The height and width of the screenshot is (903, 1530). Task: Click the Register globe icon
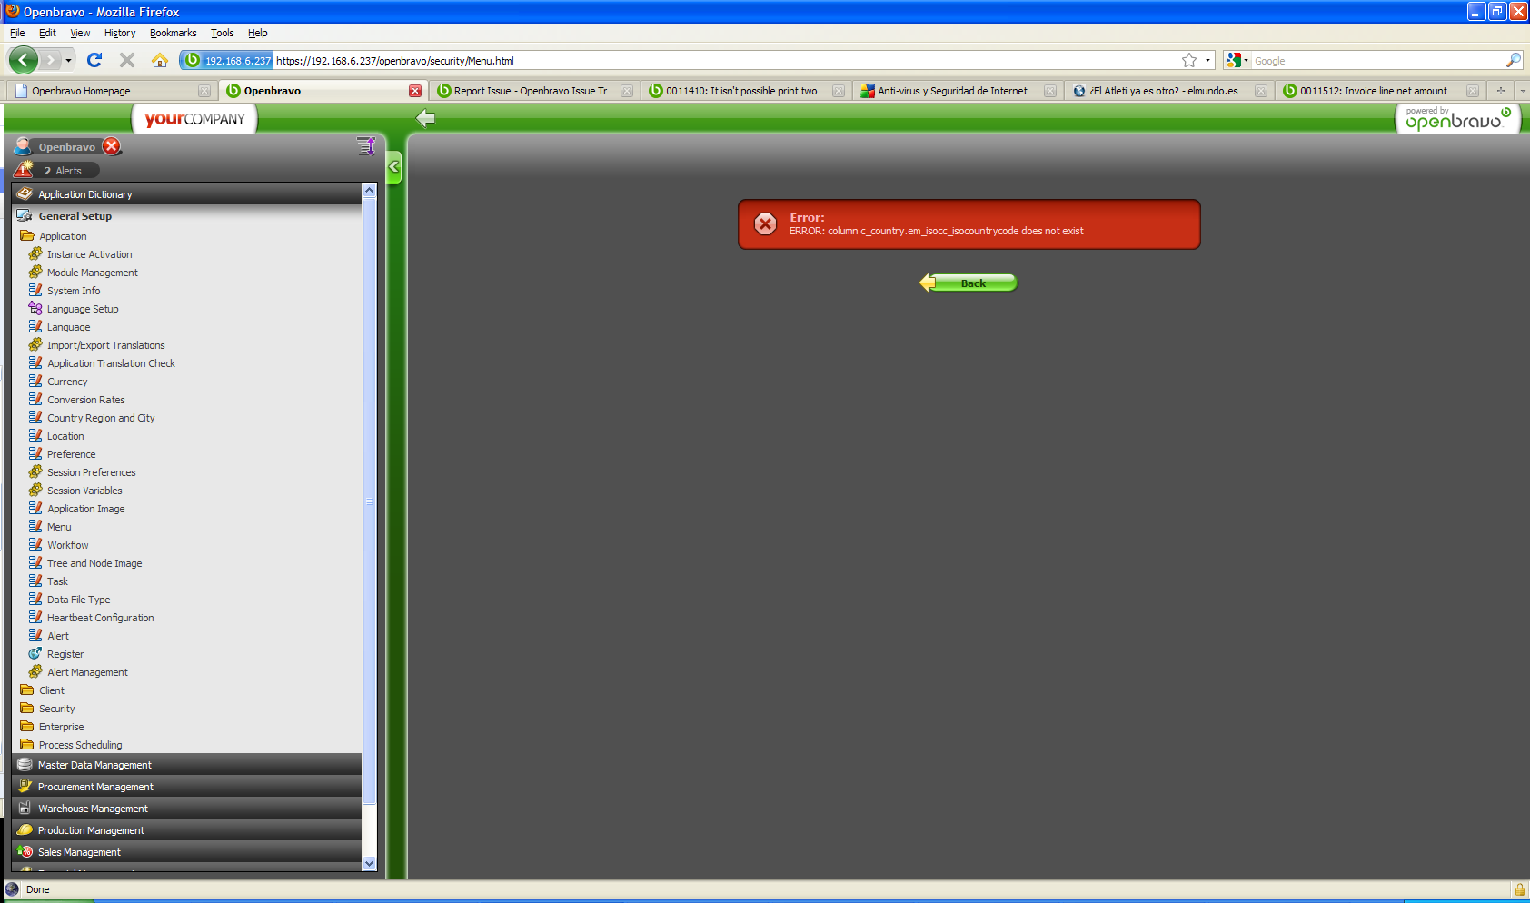pos(35,653)
